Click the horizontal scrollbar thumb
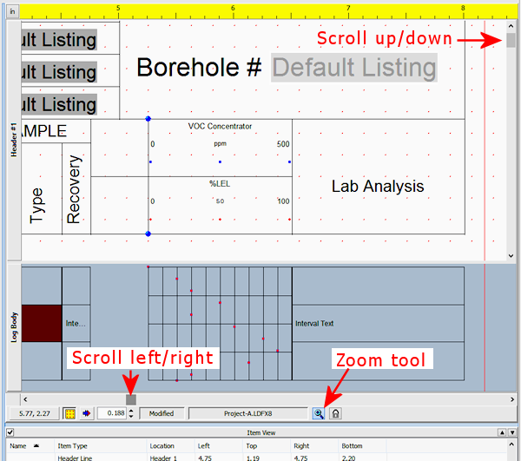The image size is (521, 461). (x=131, y=398)
